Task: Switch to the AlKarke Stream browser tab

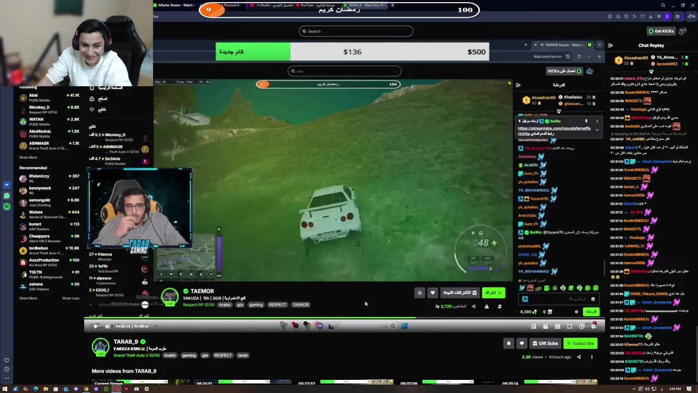Action: tap(174, 5)
